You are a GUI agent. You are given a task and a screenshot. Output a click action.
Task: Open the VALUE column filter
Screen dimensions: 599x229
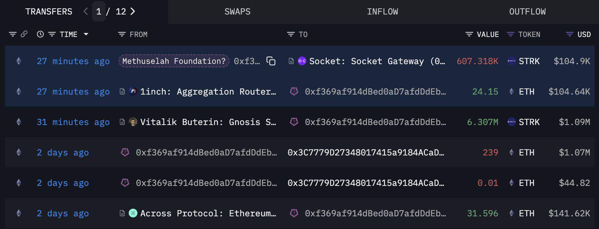[469, 34]
